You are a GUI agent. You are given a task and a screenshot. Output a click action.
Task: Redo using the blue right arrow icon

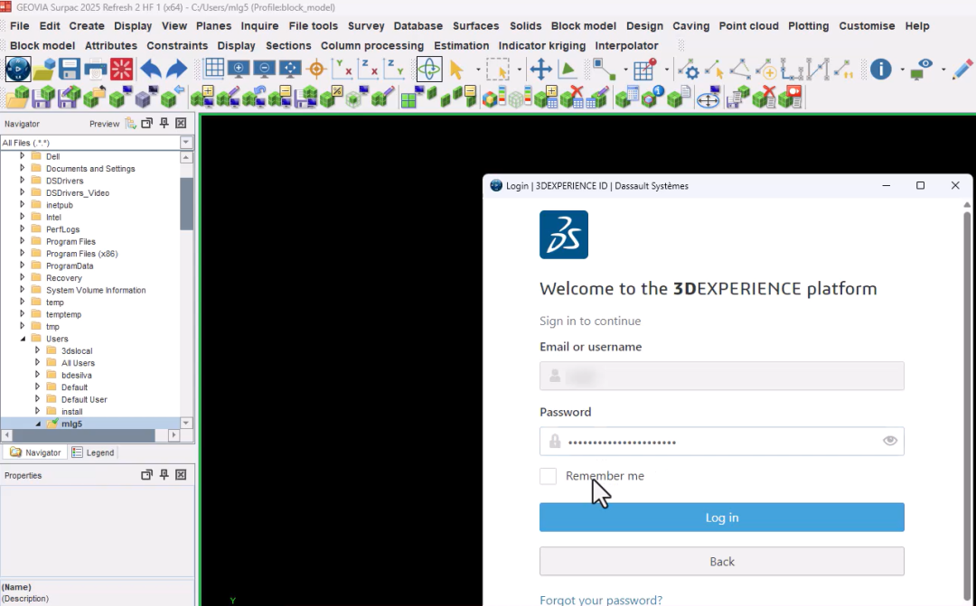coord(177,69)
